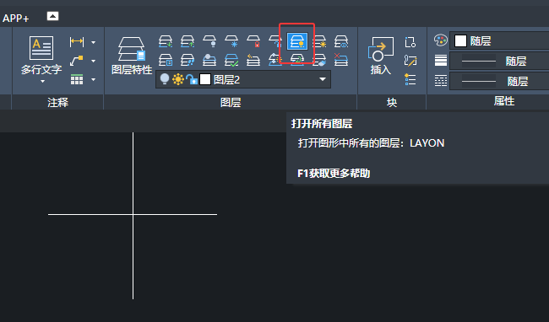Open layer walk using the footprints icon
This screenshot has width=549, height=322.
(x=188, y=60)
